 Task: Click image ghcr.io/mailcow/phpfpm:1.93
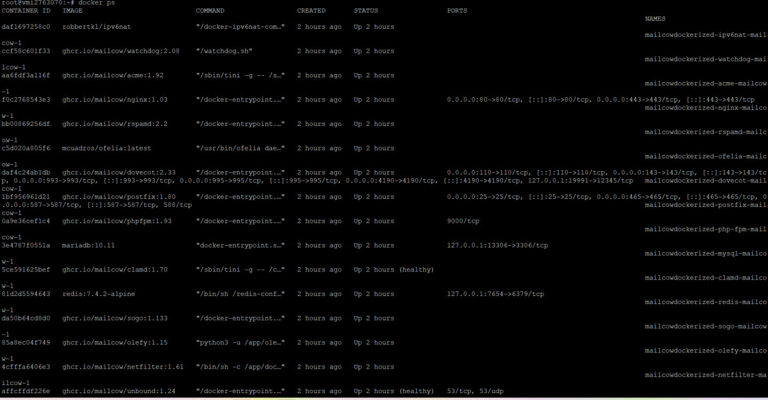coord(117,221)
